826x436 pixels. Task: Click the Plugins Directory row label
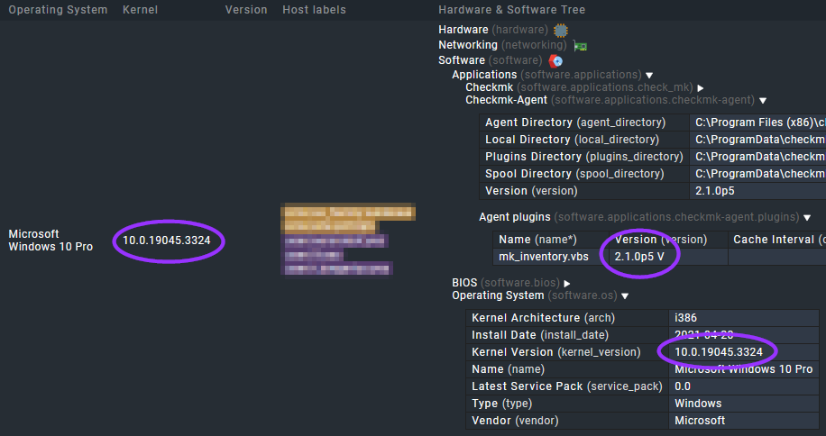pyautogui.click(x=584, y=157)
